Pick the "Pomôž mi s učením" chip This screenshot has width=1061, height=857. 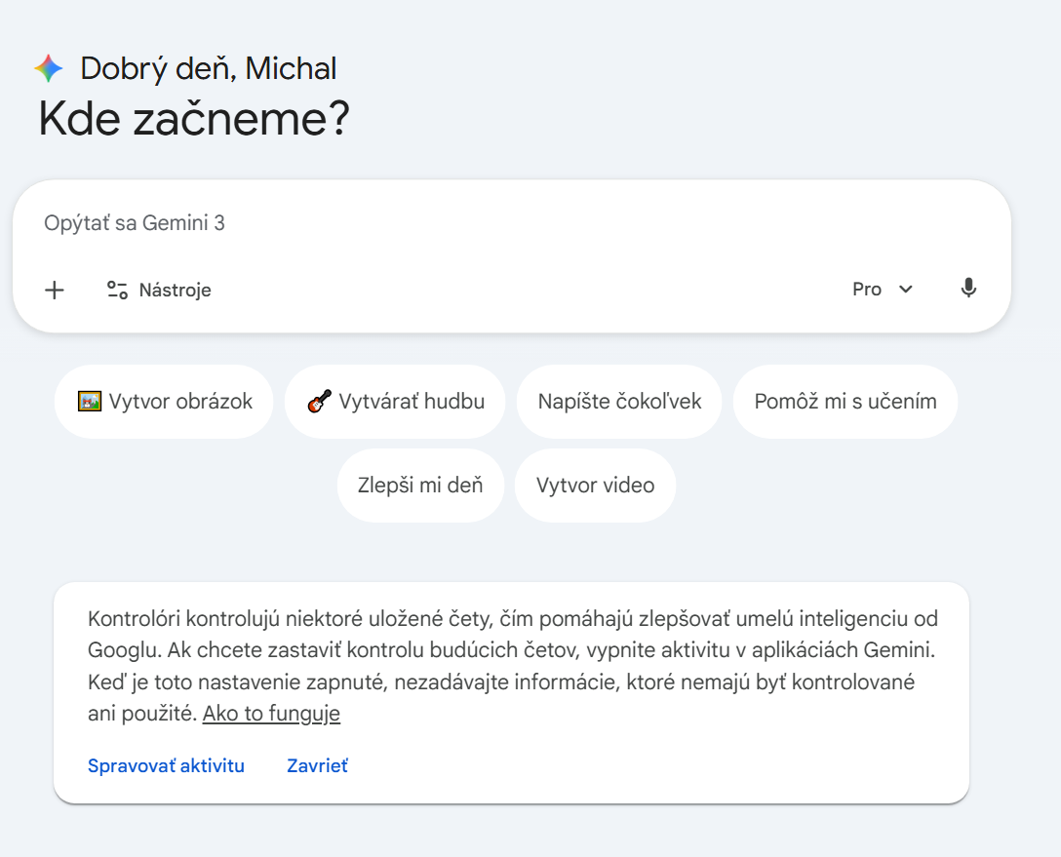coord(845,402)
